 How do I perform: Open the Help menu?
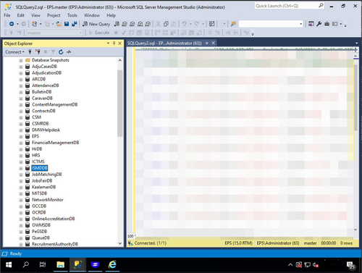click(x=111, y=15)
